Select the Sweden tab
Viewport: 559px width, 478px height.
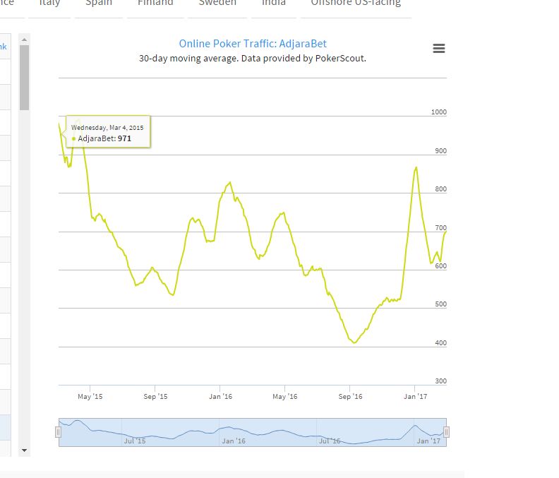[217, 4]
